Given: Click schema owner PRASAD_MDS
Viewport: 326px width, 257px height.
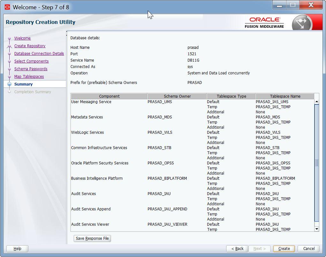Looking at the screenshot, I should click(x=160, y=117).
